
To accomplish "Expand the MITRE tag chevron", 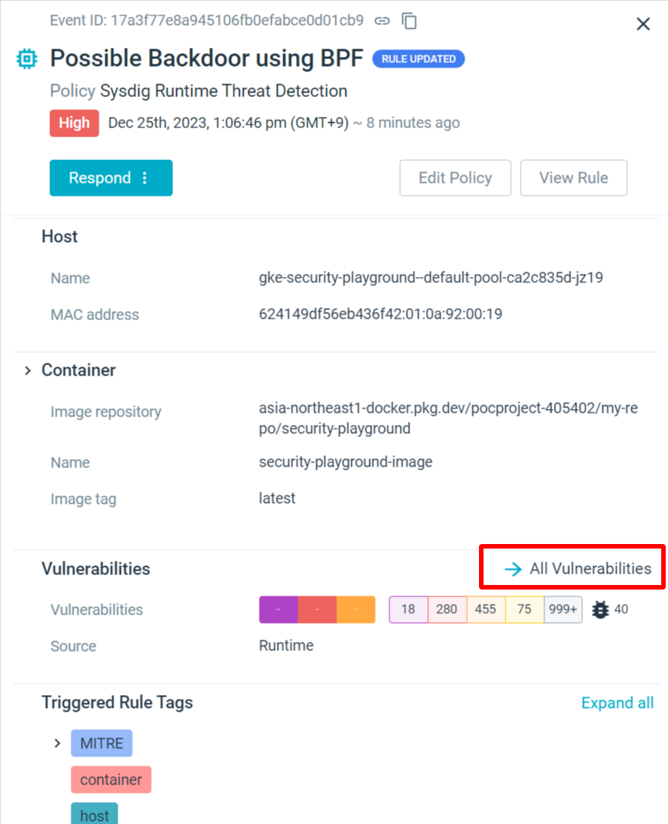I will click(57, 743).
